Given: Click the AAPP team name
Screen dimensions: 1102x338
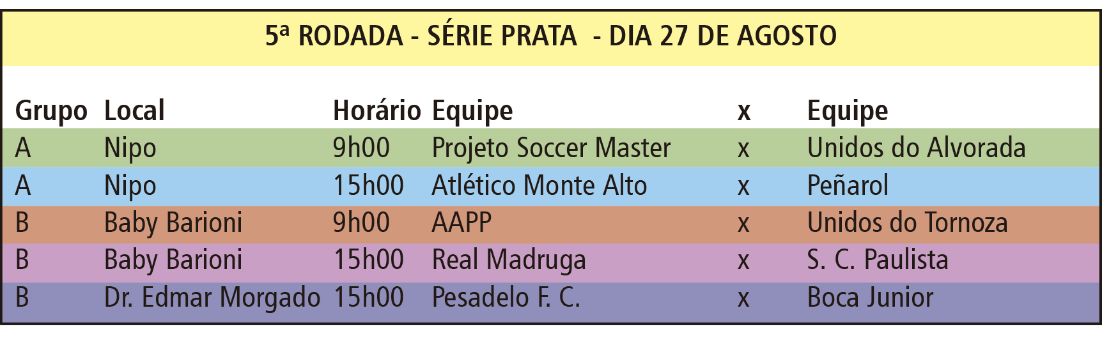Looking at the screenshot, I should [x=462, y=223].
